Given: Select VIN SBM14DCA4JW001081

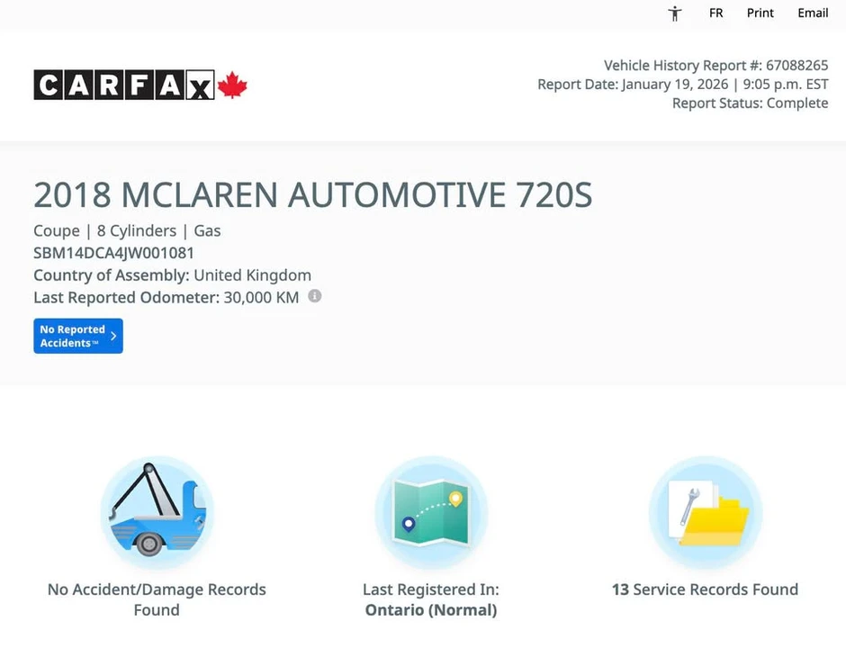Looking at the screenshot, I should 113,253.
